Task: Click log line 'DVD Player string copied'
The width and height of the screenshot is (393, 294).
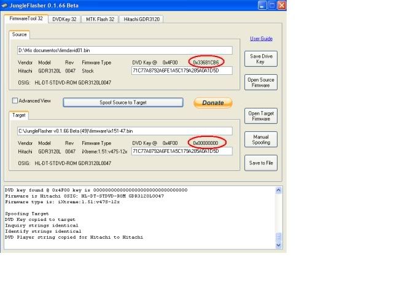Action: (x=74, y=237)
